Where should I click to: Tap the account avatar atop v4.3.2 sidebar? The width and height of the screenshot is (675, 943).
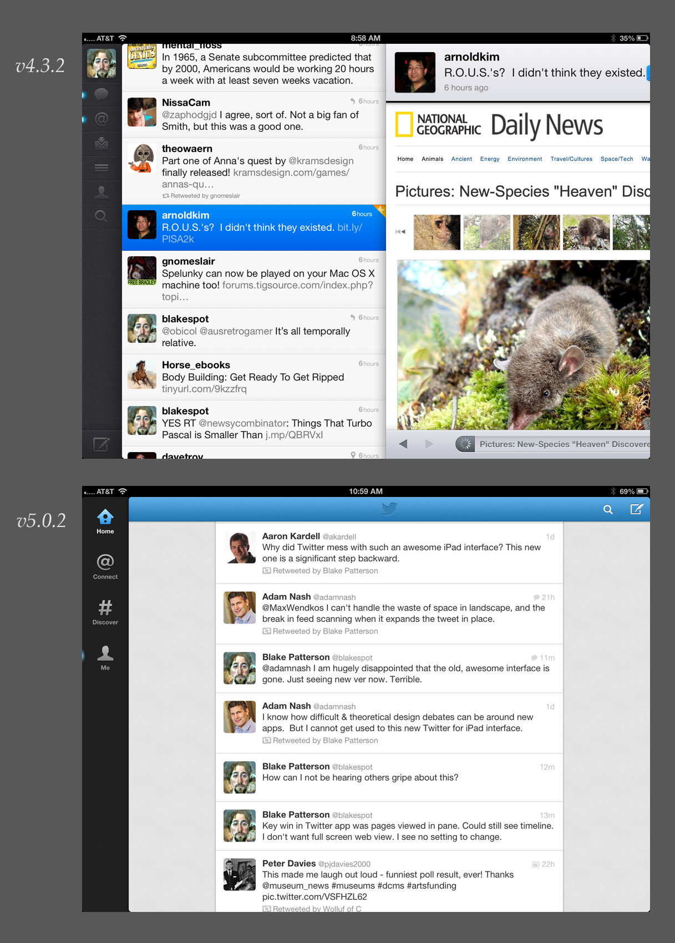(x=101, y=63)
